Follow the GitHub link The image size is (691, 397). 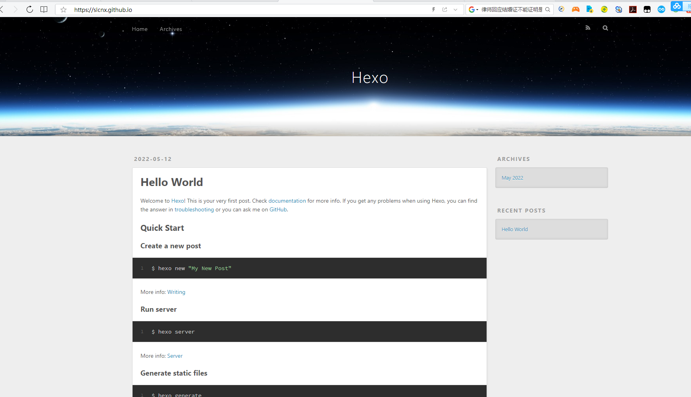pyautogui.click(x=278, y=209)
